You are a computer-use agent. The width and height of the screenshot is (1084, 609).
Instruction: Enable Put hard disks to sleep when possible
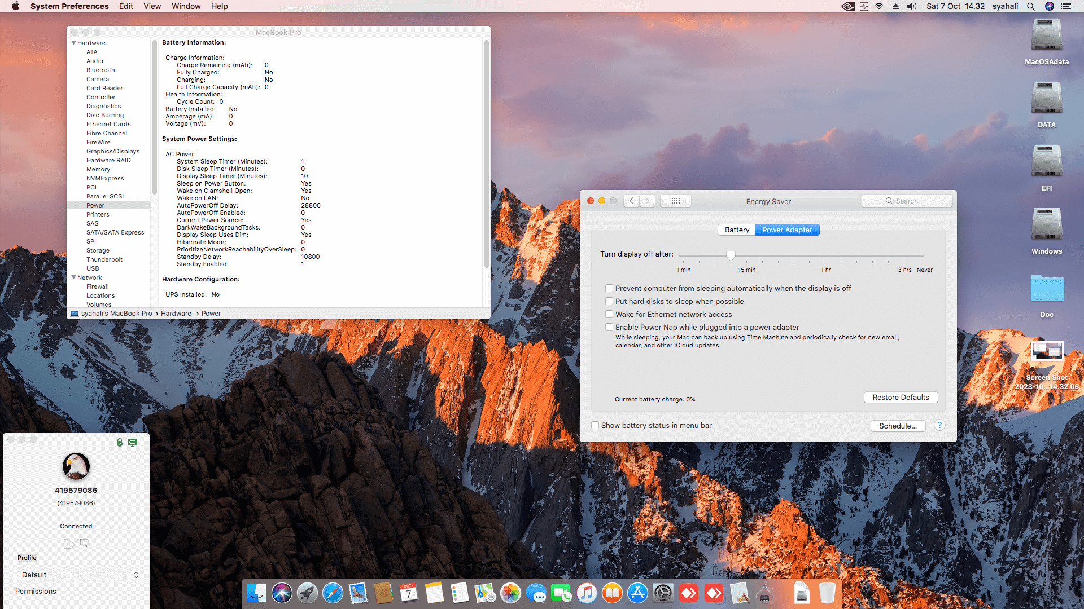609,301
